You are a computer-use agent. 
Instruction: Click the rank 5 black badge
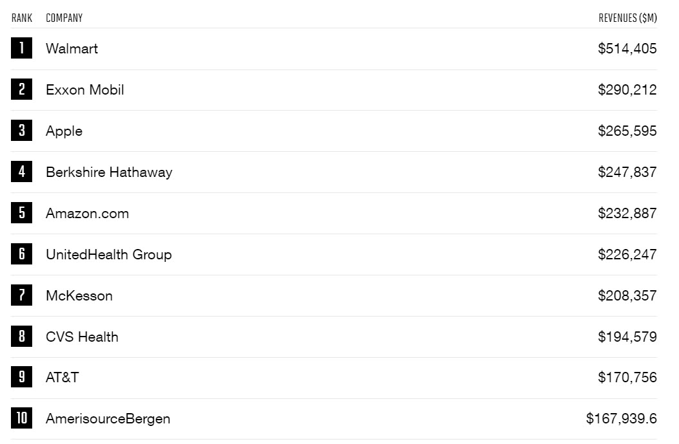(x=21, y=213)
